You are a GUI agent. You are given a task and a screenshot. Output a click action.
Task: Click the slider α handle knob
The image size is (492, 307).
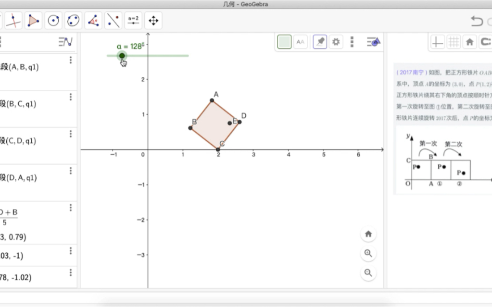tap(122, 56)
